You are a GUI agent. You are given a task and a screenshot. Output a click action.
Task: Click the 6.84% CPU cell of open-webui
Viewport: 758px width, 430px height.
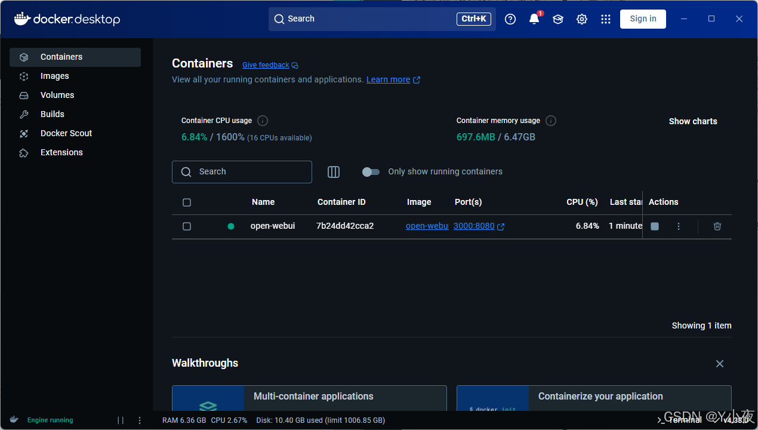coord(587,226)
